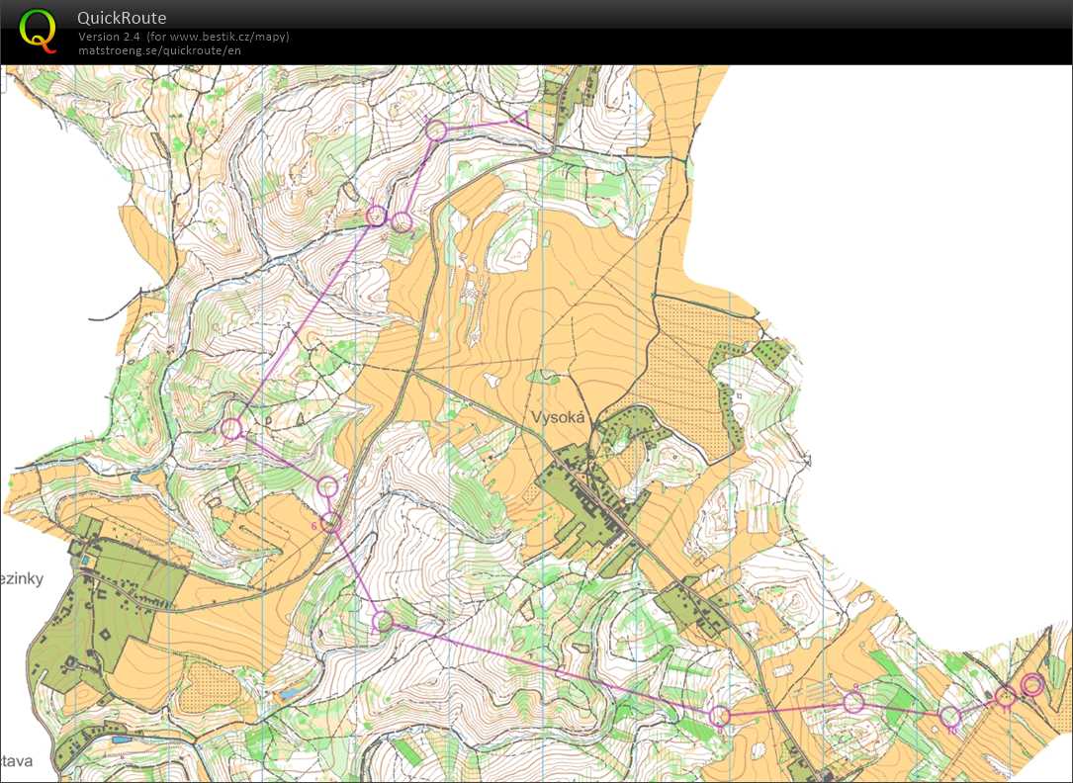Click the first control circle after start
Image resolution: width=1073 pixels, height=783 pixels.
click(435, 130)
